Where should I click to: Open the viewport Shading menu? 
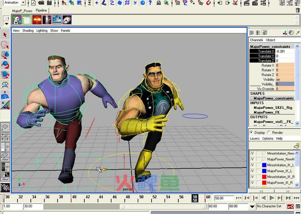[28, 31]
